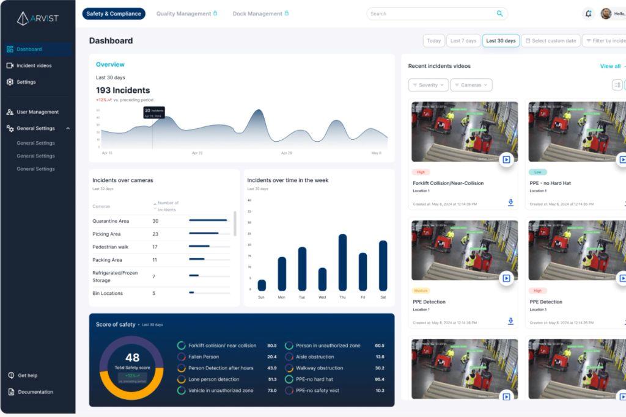Open the Cameras filter dropdown
The image size is (626, 417).
click(x=471, y=85)
